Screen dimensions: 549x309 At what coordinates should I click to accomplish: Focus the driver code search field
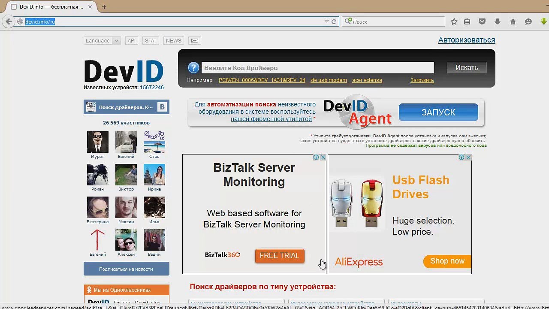coord(318,68)
